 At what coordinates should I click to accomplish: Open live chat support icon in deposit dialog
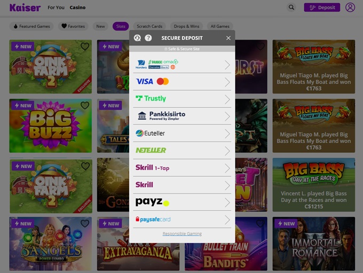tap(137, 38)
